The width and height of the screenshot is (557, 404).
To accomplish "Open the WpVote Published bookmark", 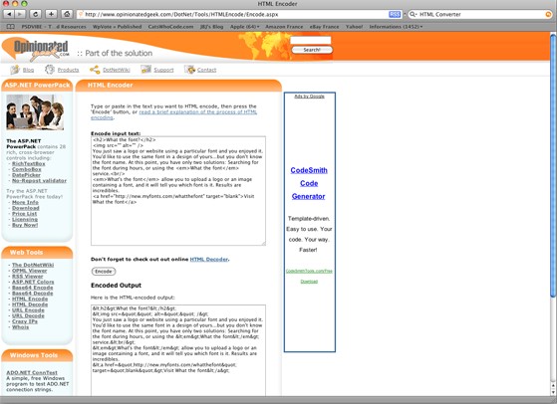I will (x=117, y=27).
